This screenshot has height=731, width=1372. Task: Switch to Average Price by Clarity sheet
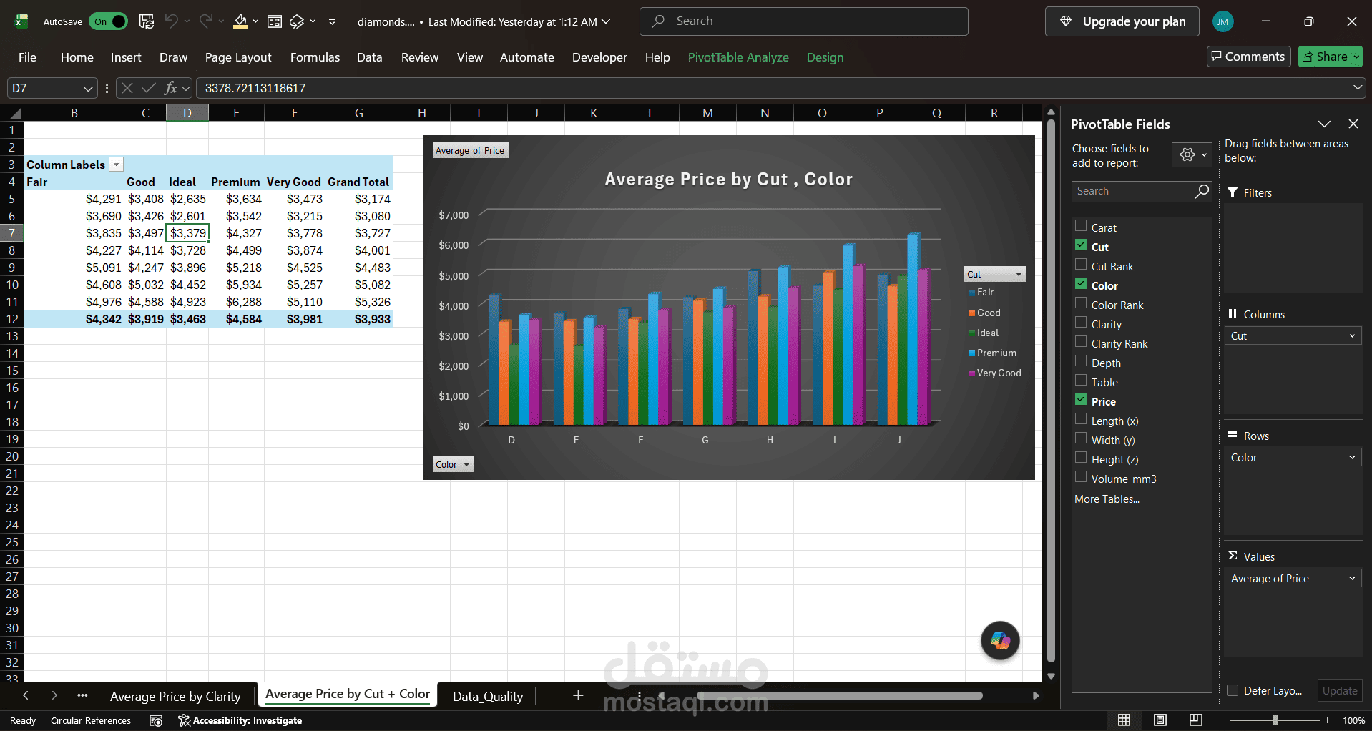coord(175,696)
